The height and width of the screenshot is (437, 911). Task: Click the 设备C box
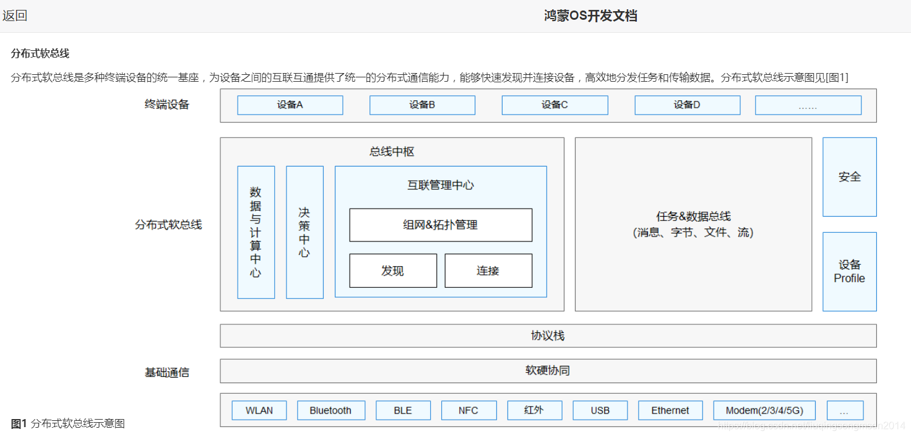555,105
